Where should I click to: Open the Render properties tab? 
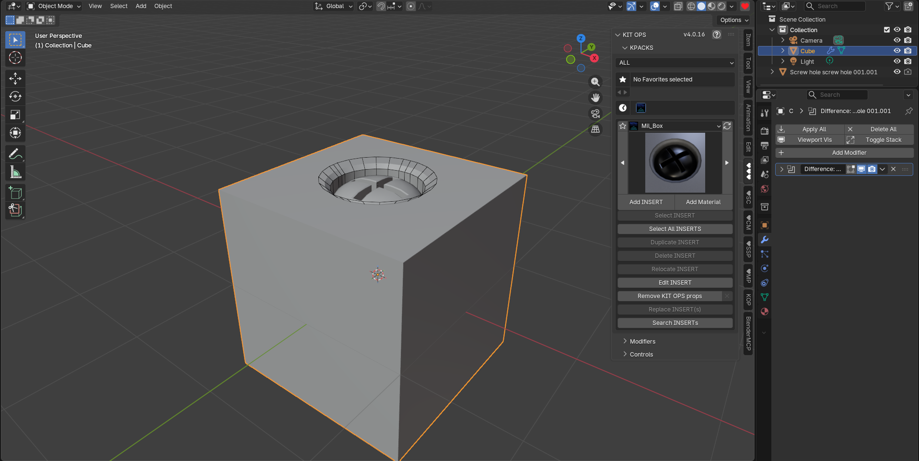pyautogui.click(x=765, y=131)
